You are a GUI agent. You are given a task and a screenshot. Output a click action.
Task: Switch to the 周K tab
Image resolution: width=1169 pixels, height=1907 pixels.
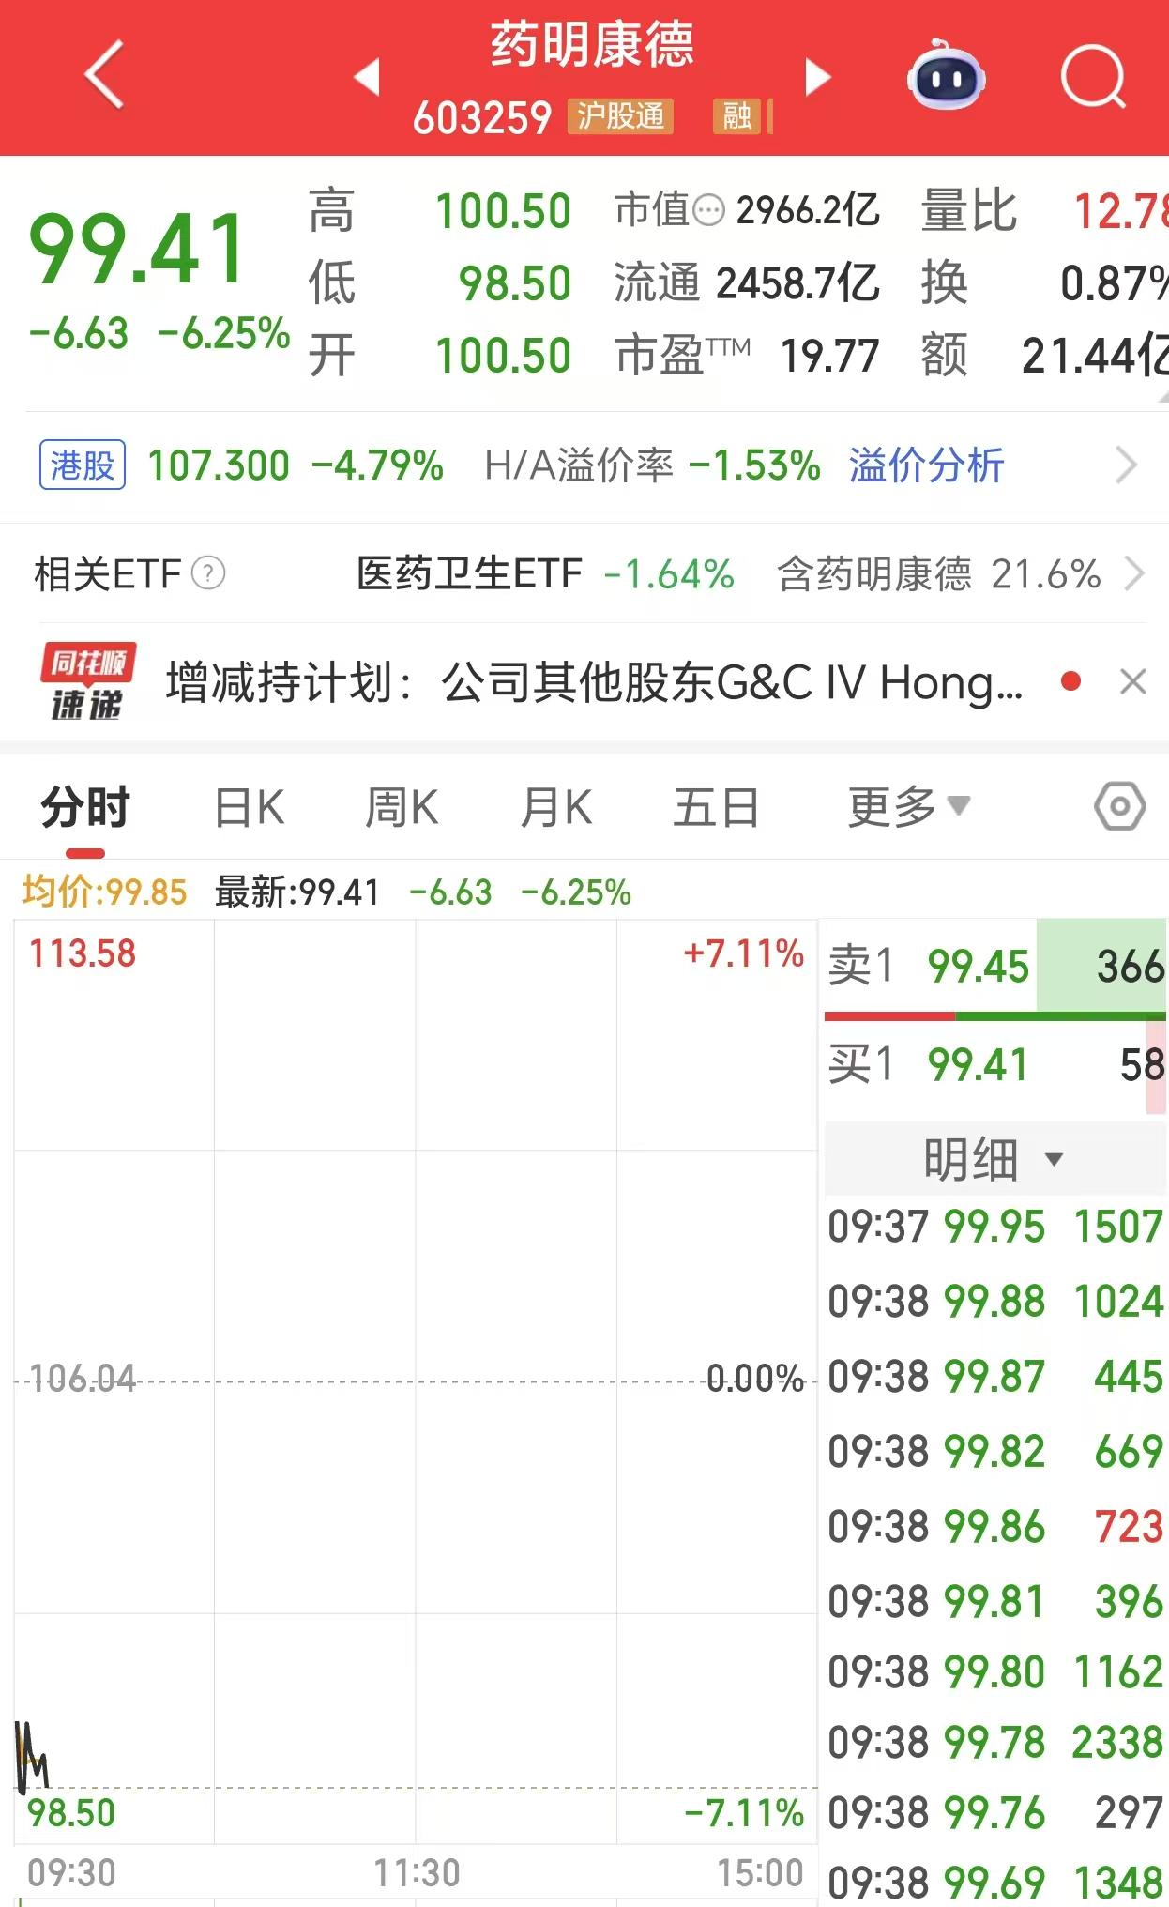[402, 807]
